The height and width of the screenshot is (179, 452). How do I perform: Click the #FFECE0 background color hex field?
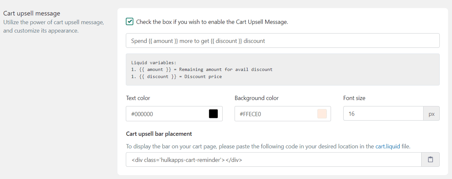[283, 114]
